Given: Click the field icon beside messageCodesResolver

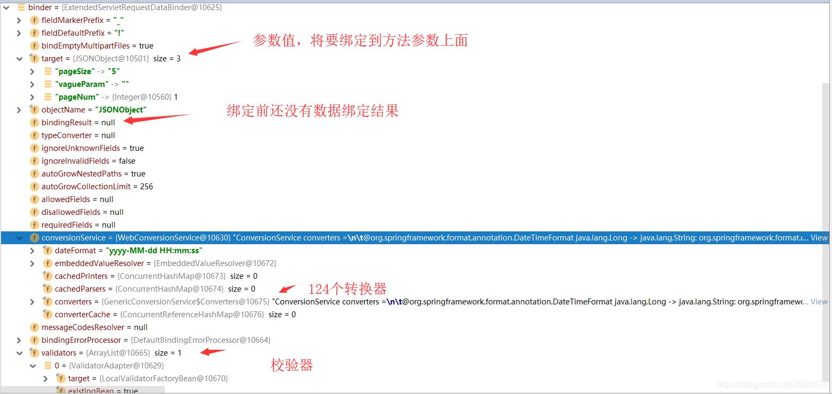Looking at the screenshot, I should (x=35, y=327).
